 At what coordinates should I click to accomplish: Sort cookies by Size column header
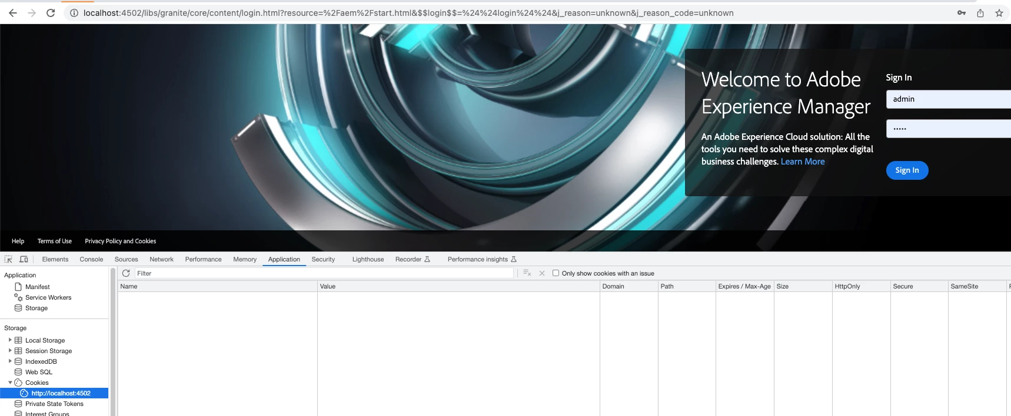(x=803, y=286)
